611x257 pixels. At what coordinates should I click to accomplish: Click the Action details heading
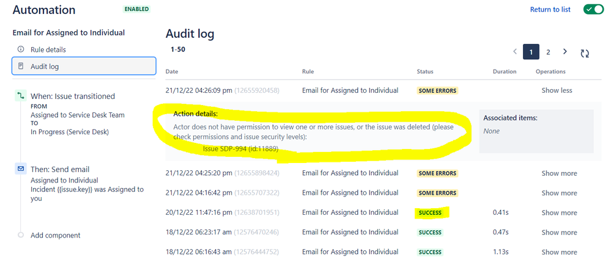pos(195,114)
